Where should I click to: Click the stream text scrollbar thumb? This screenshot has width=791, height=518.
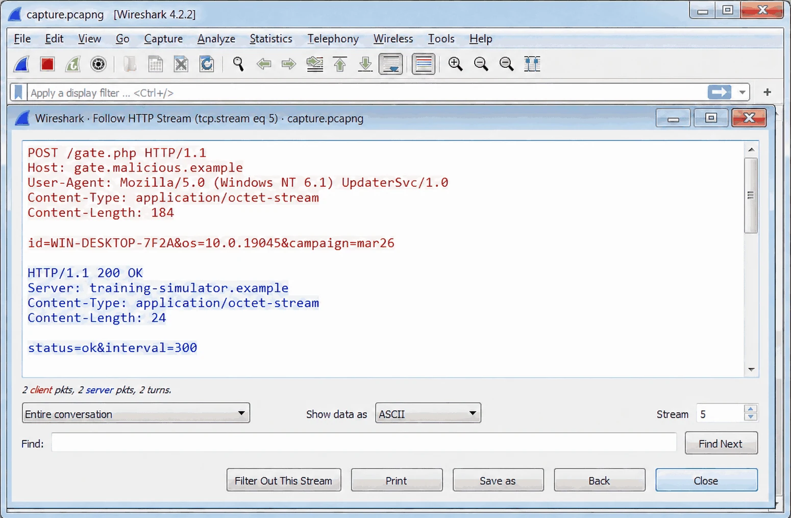click(751, 195)
